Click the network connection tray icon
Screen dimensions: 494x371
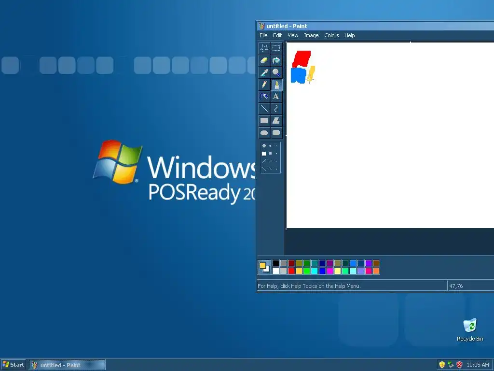pos(451,365)
